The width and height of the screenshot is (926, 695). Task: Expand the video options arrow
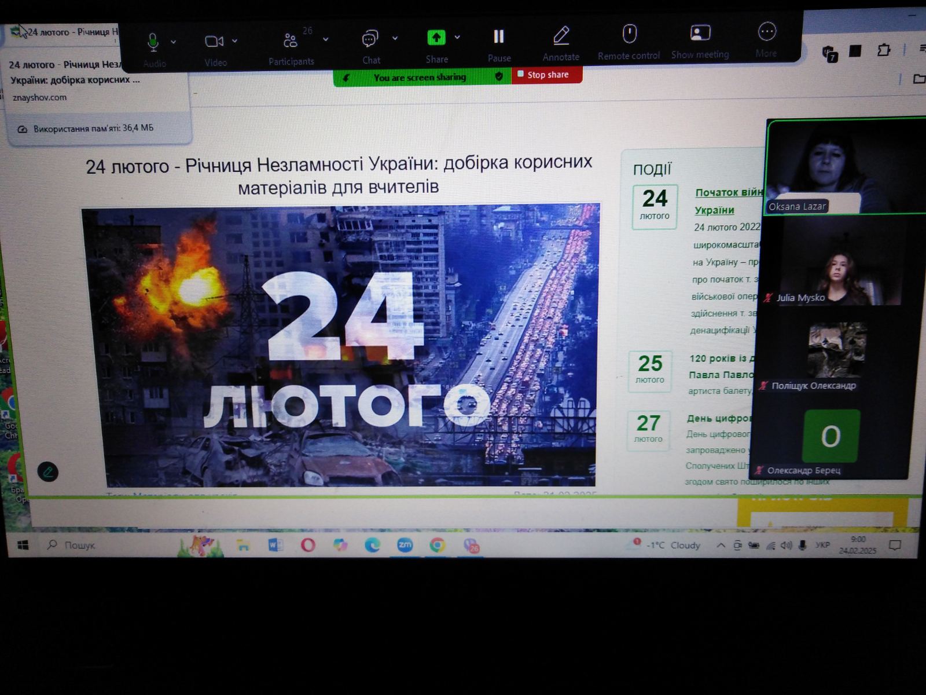click(x=234, y=41)
